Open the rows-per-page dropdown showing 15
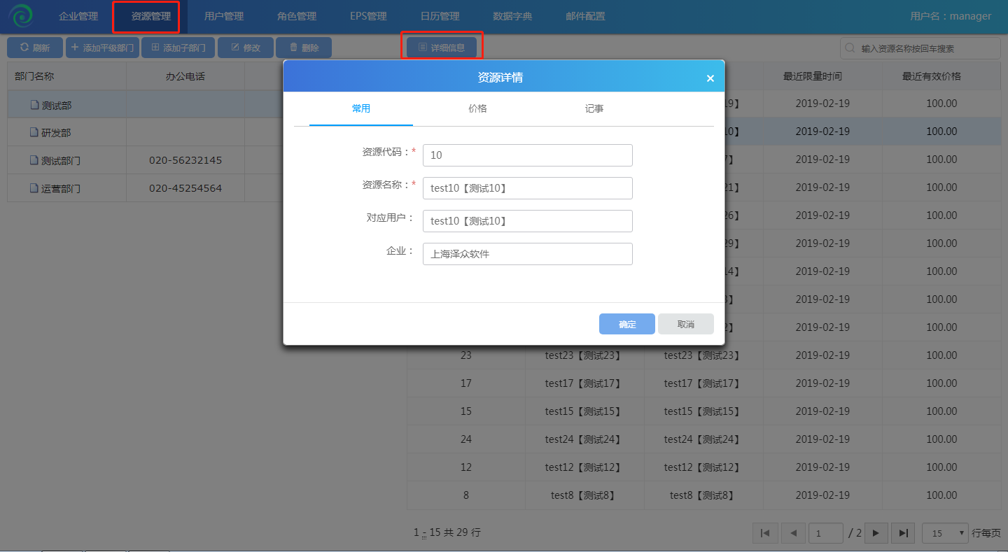Screen dimensions: 1008x552 945,533
